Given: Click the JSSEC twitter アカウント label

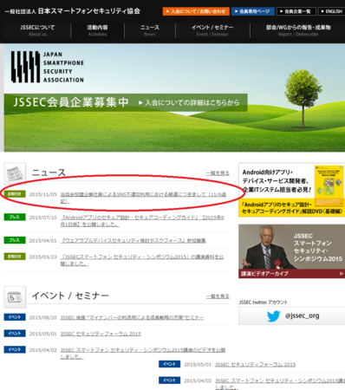Looking at the screenshot, I should (x=264, y=302).
